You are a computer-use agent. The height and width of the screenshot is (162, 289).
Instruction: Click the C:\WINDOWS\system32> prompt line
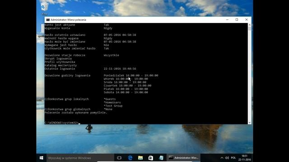[61, 123]
